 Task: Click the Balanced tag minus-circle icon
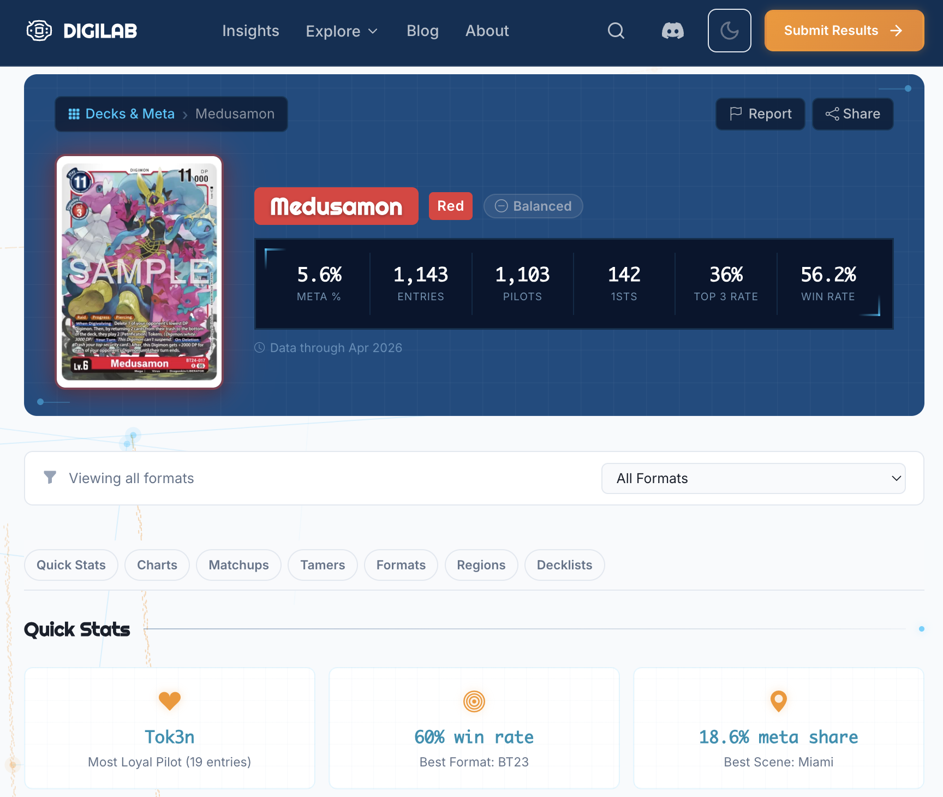501,206
